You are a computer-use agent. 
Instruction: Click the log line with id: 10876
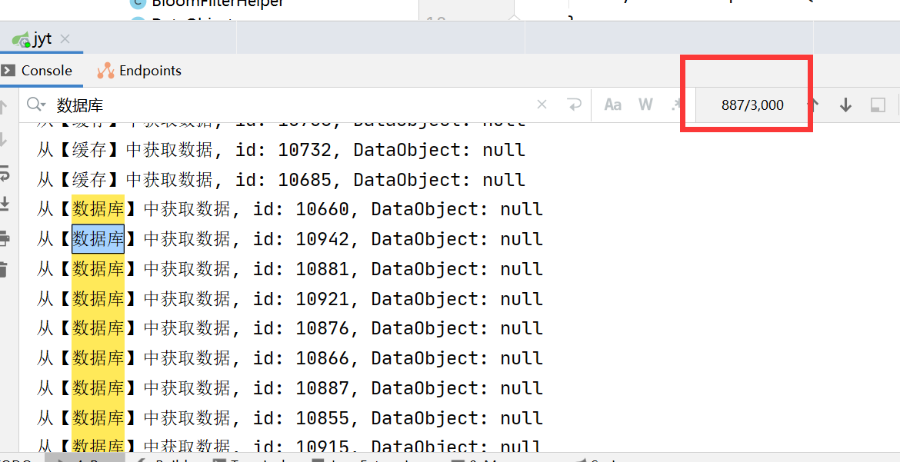pyautogui.click(x=290, y=328)
